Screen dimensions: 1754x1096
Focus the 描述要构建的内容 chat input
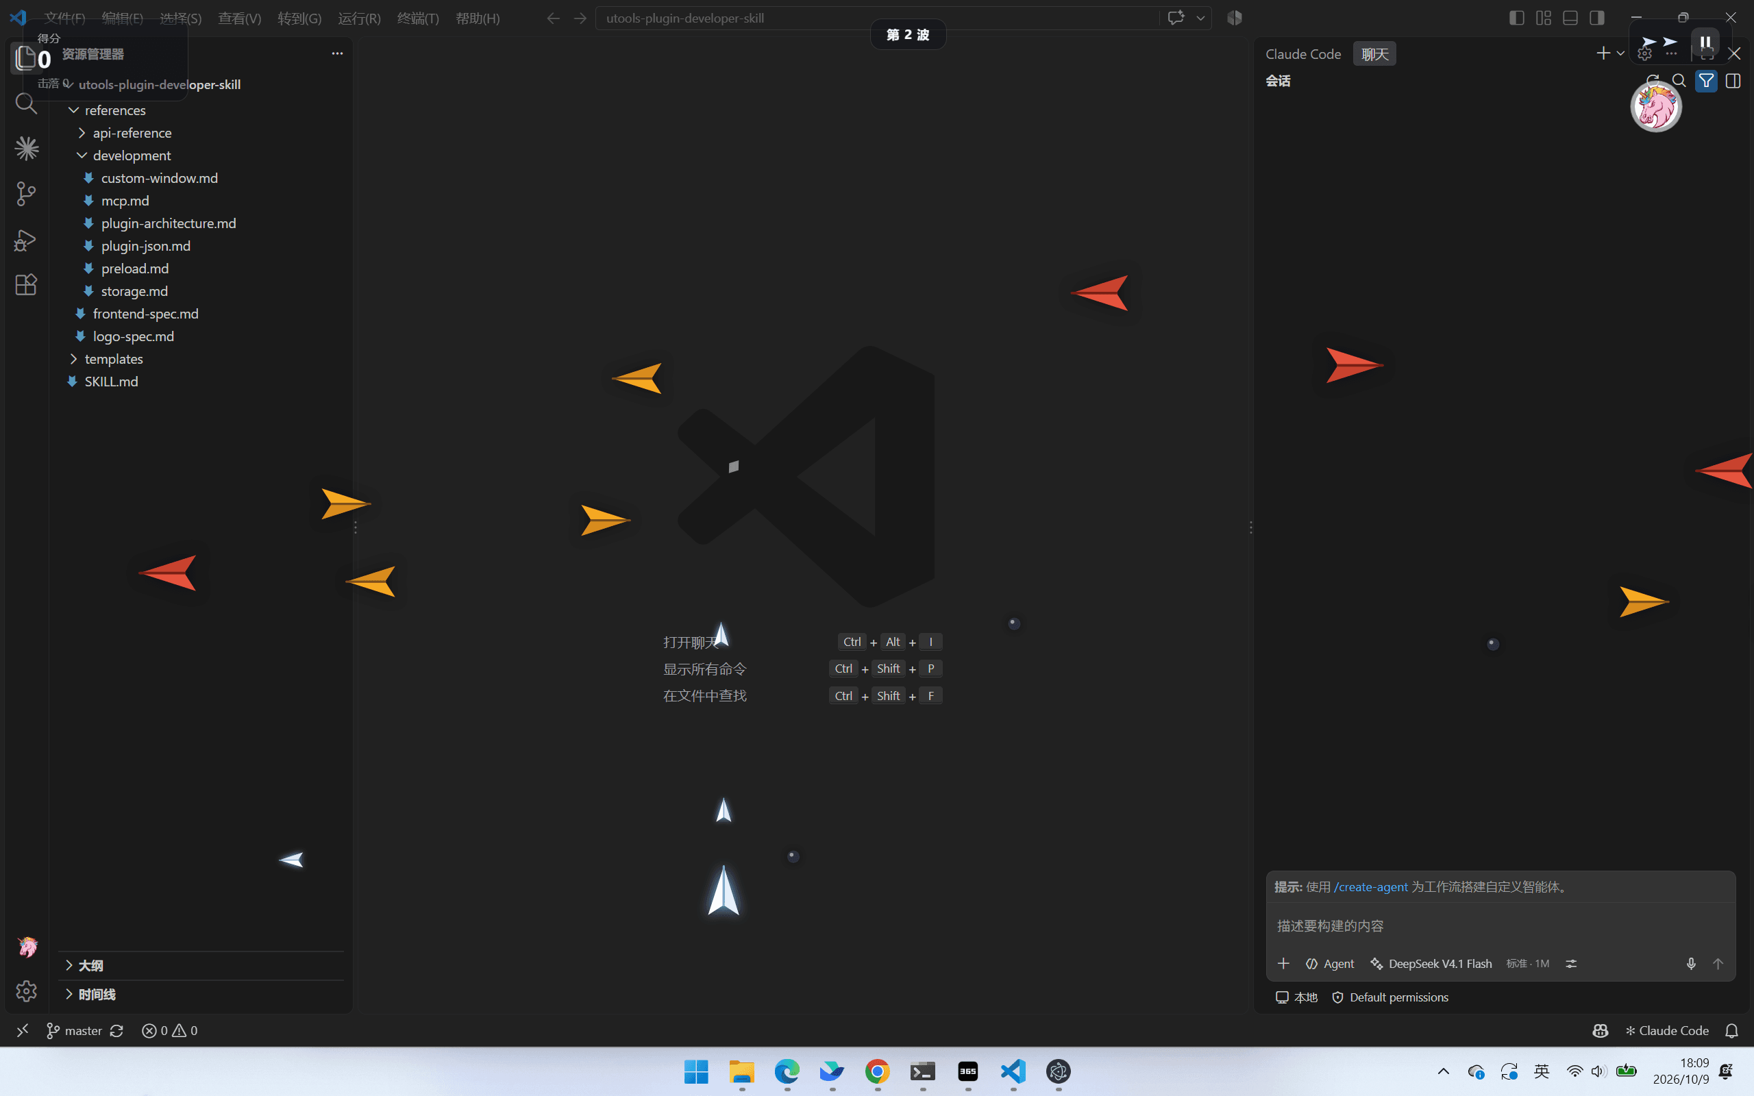[1500, 925]
